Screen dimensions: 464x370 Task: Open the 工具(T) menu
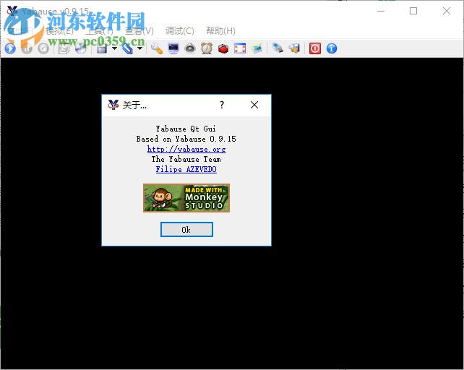pos(100,31)
